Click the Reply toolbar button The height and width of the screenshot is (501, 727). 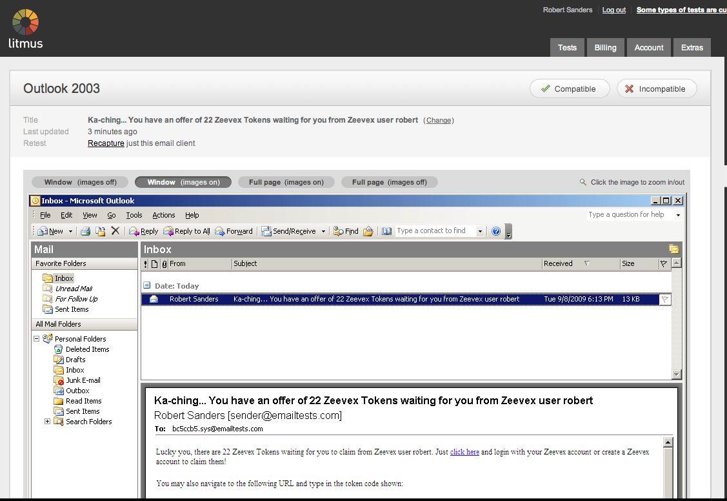pyautogui.click(x=143, y=231)
